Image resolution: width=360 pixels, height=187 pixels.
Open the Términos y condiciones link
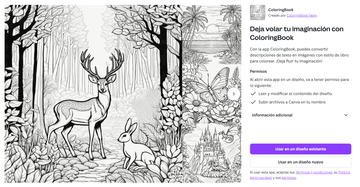[314, 172]
